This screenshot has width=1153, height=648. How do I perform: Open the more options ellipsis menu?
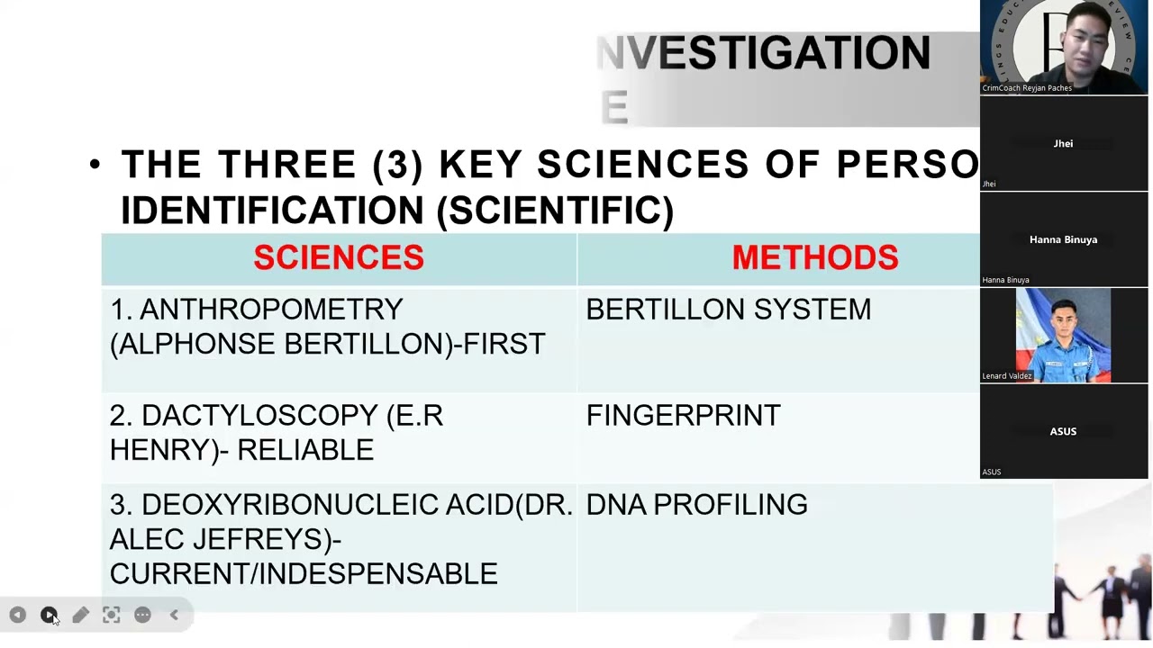(x=142, y=615)
